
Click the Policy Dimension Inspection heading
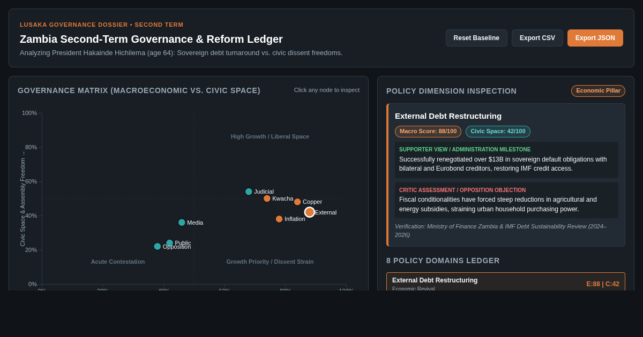452,91
